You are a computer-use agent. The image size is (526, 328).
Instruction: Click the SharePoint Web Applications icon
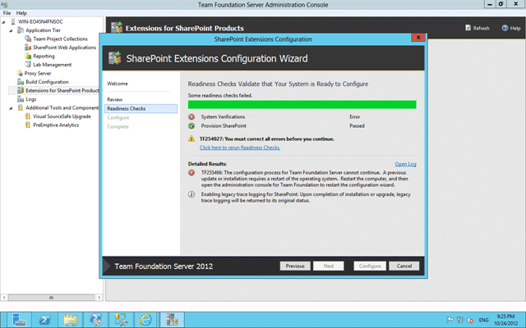tap(28, 48)
